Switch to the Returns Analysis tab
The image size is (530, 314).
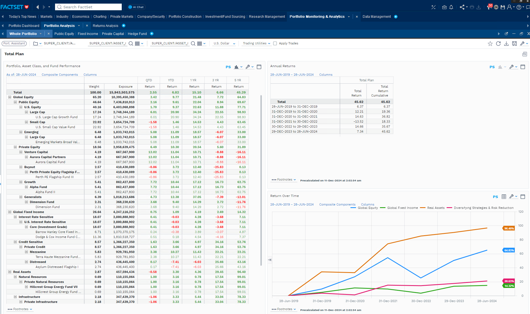105,26
